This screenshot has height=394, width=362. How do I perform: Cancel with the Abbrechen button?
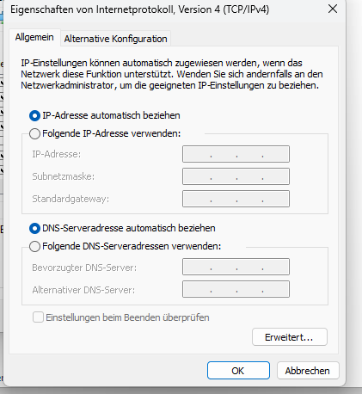coord(308,371)
